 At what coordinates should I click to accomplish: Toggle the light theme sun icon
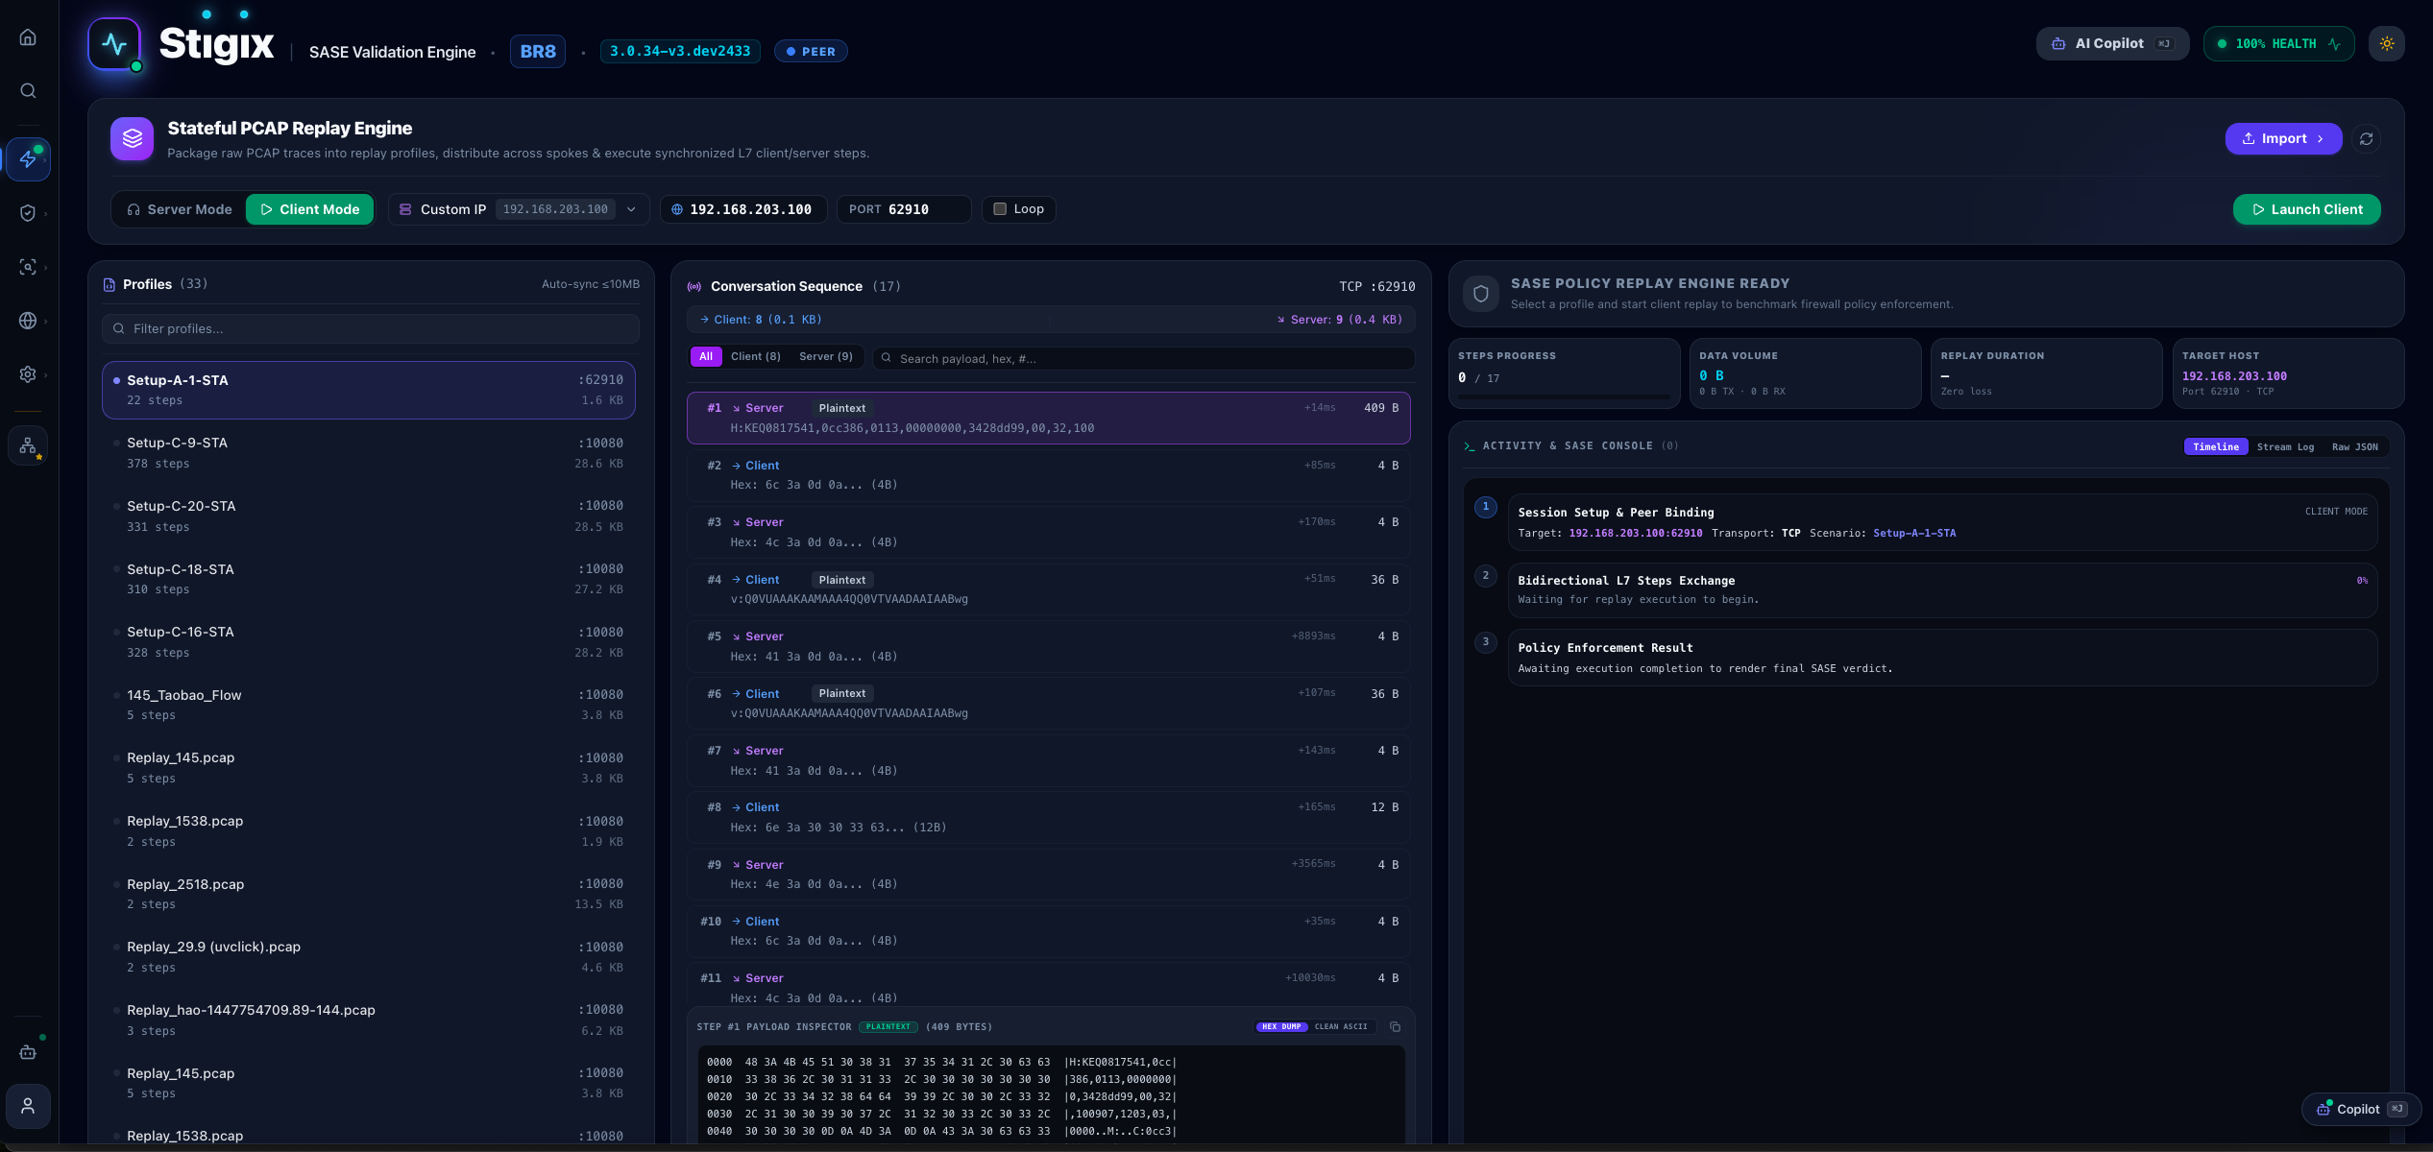click(2386, 44)
